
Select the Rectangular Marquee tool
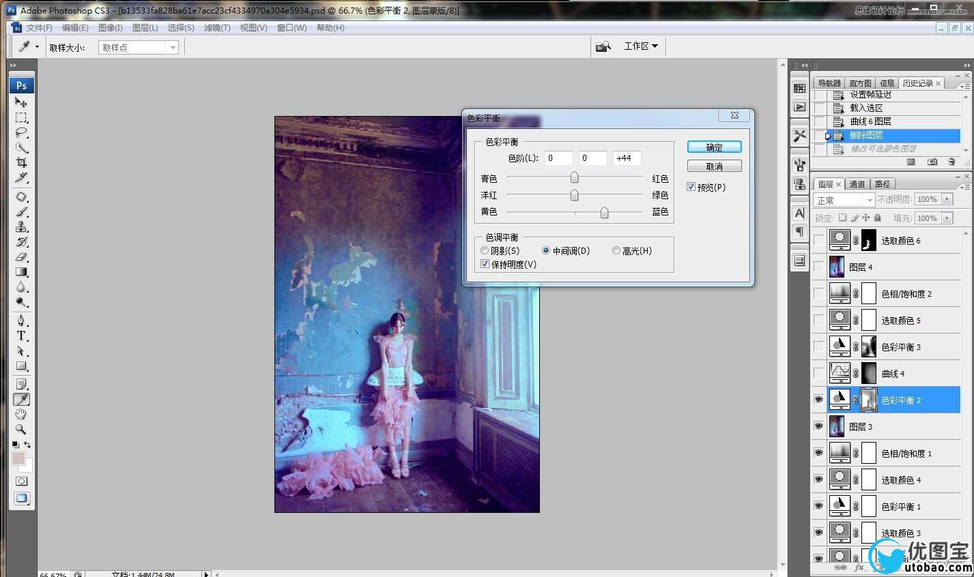[x=21, y=117]
